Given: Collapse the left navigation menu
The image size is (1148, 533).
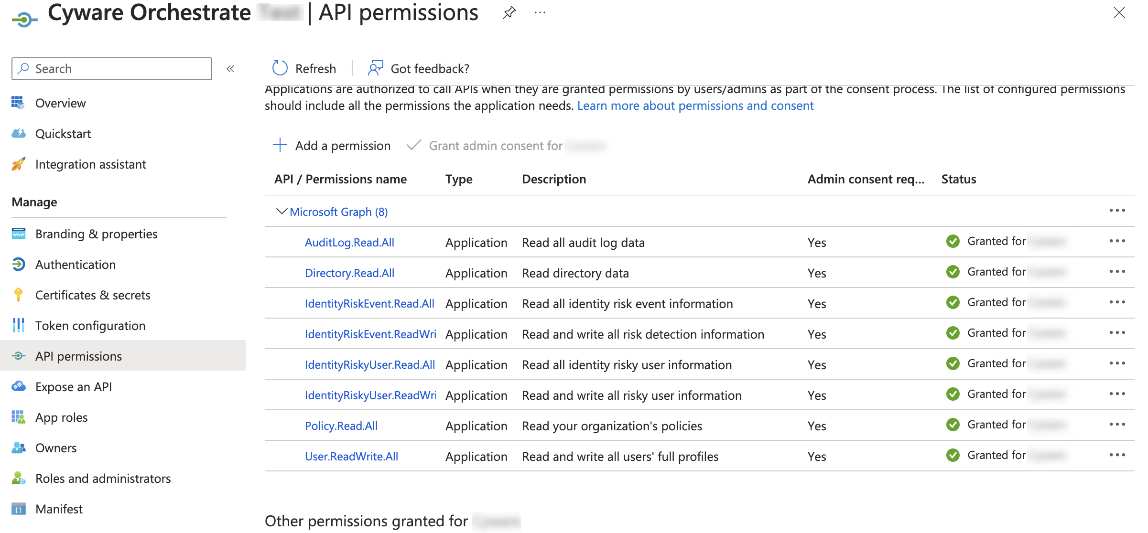Looking at the screenshot, I should 230,69.
